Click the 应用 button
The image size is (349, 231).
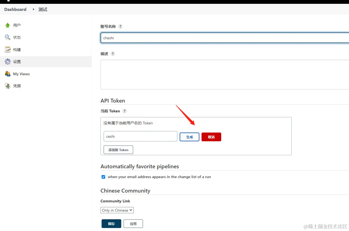click(x=133, y=224)
